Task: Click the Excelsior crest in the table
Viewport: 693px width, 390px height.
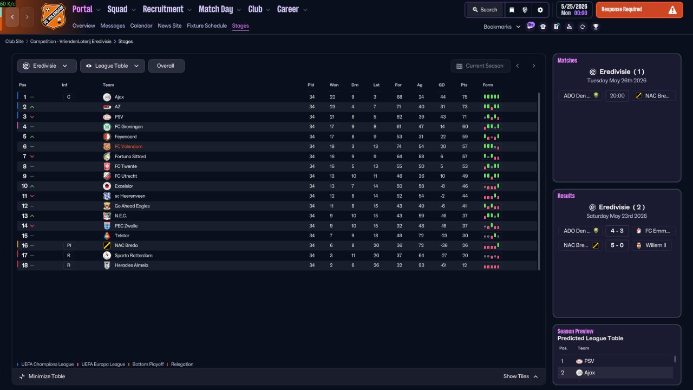Action: 107,186
